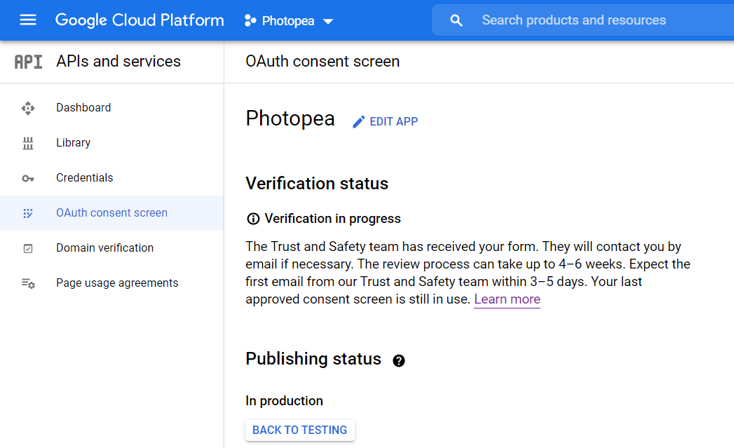Open the Photopea project selector
Screen dimensions: 734x448
[288, 20]
